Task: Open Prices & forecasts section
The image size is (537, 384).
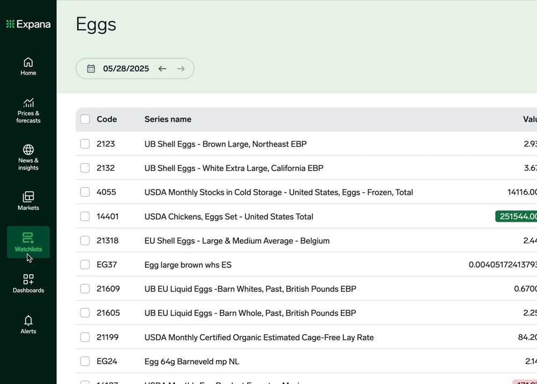Action: click(x=28, y=110)
